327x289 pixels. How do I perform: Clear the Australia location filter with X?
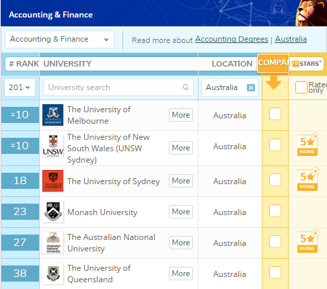[x=251, y=87]
